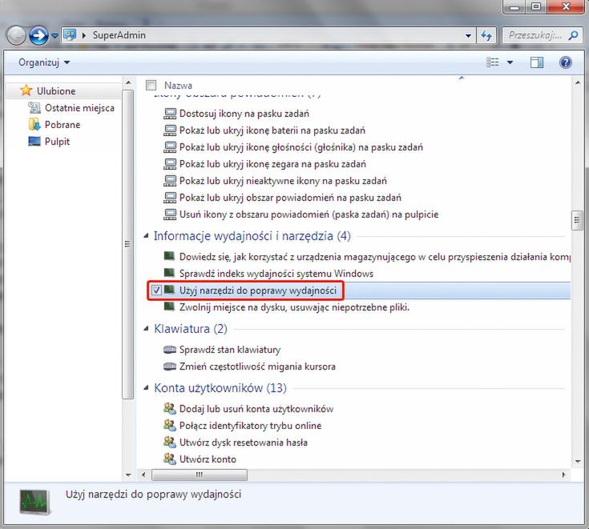Collapse the Informacje wydajności i narzędzia group
Image resolution: width=589 pixels, height=529 pixels.
point(146,235)
